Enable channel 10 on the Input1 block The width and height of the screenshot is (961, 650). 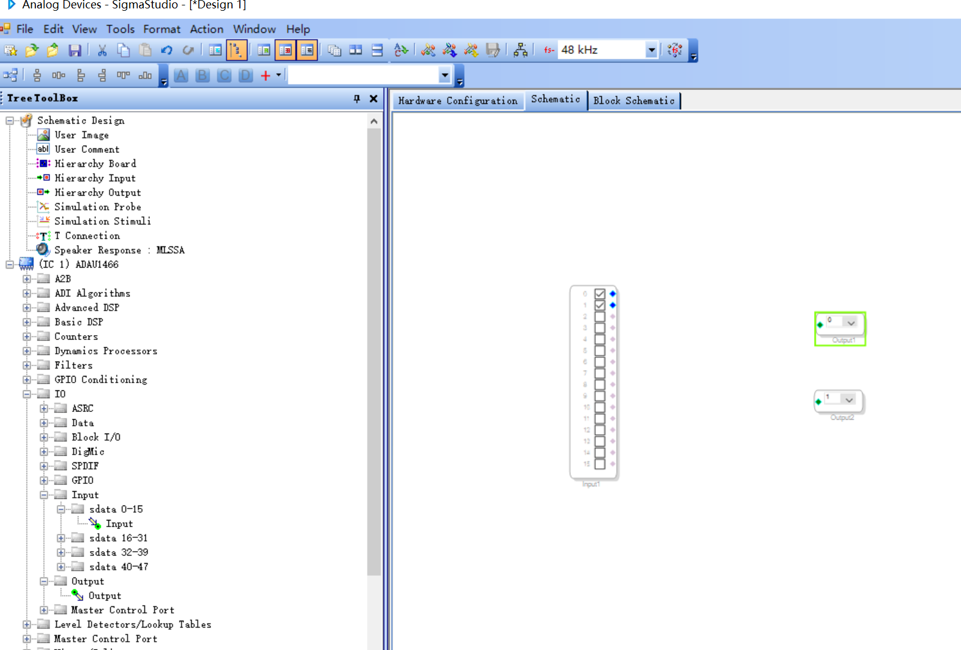coord(600,407)
